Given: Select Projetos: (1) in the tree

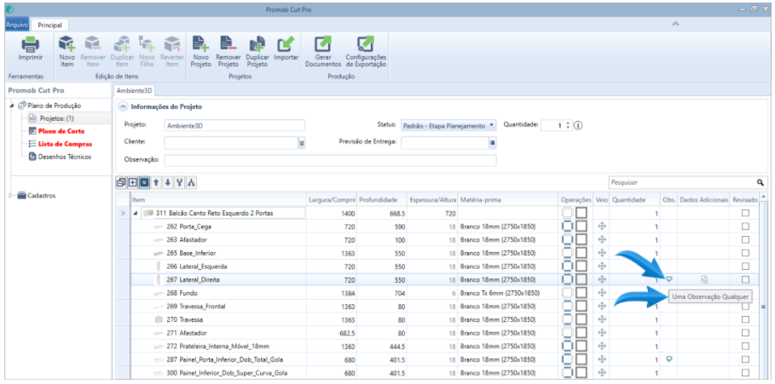Looking at the screenshot, I should click(56, 118).
